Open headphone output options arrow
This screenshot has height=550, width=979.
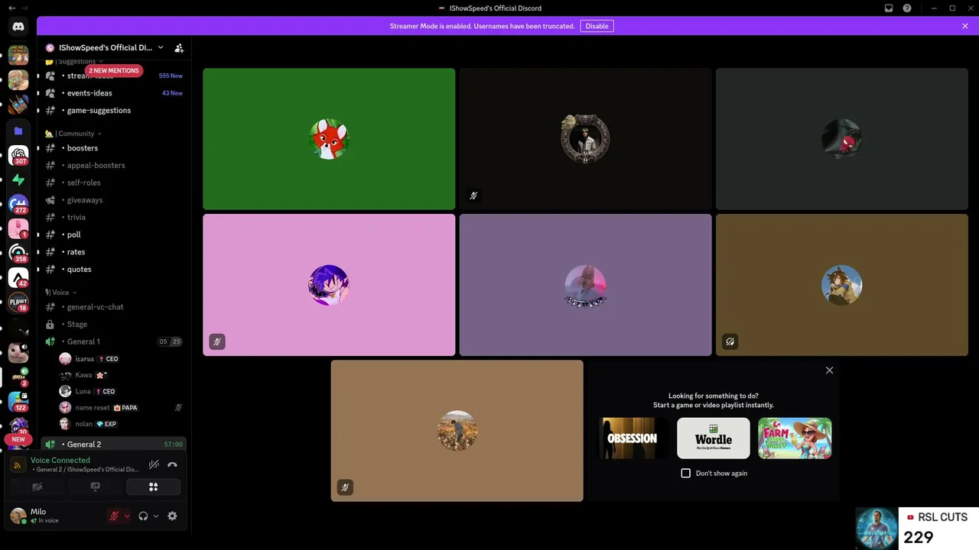(x=156, y=516)
